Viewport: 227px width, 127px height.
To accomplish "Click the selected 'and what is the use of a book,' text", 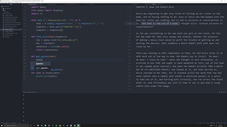I will (x=160, y=24).
